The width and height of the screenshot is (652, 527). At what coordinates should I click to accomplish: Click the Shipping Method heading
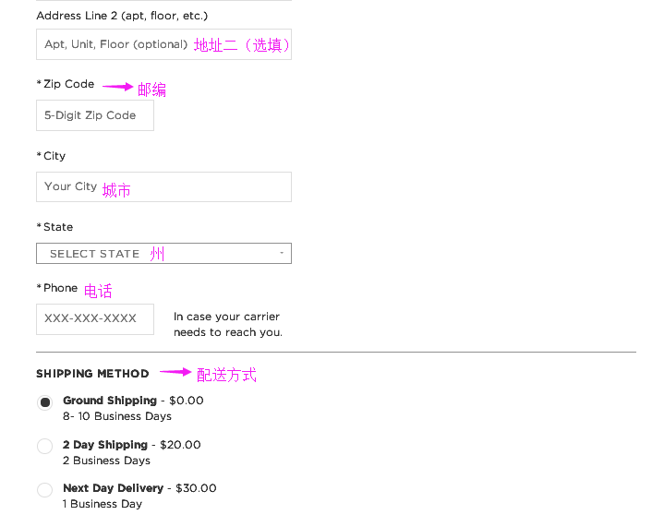click(x=92, y=374)
